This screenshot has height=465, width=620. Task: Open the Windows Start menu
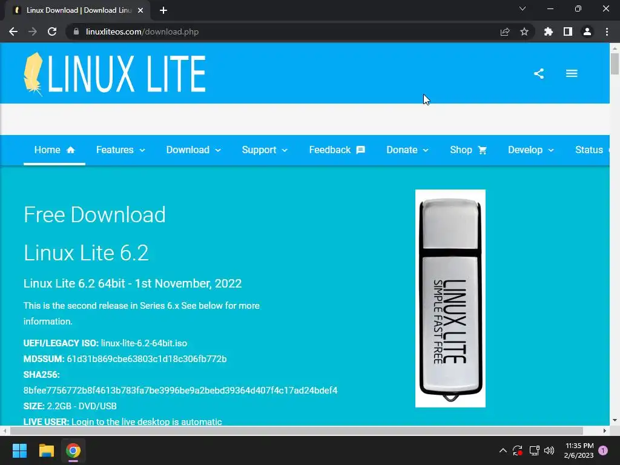click(x=19, y=450)
